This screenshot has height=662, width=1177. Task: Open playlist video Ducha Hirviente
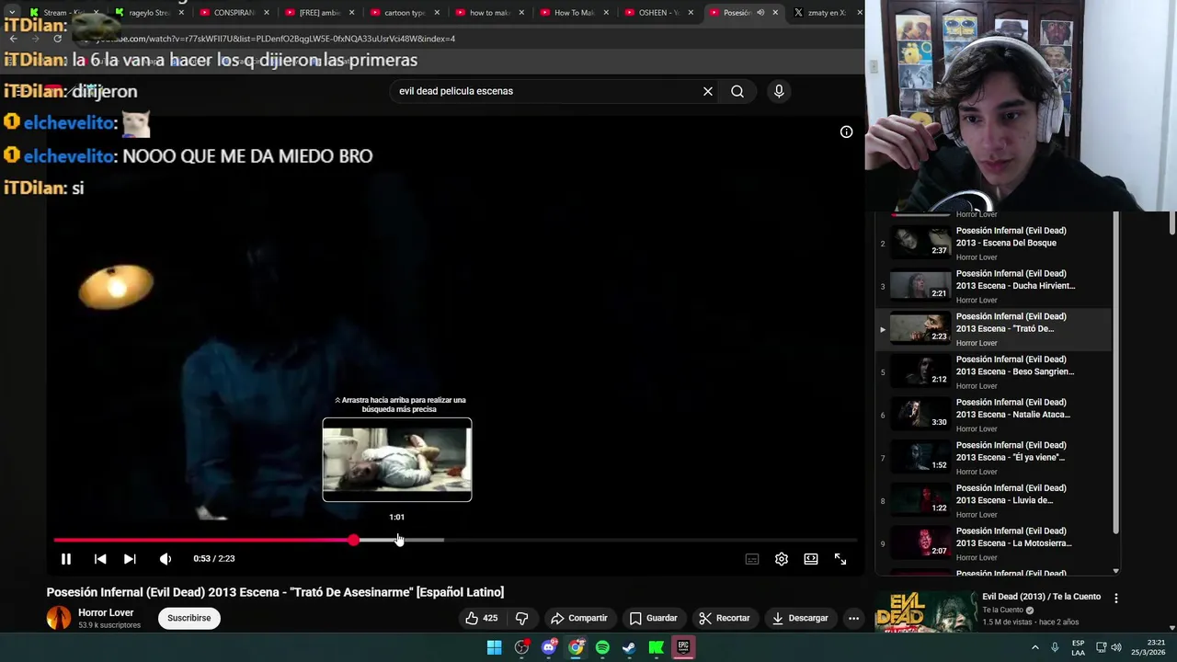[993, 286]
